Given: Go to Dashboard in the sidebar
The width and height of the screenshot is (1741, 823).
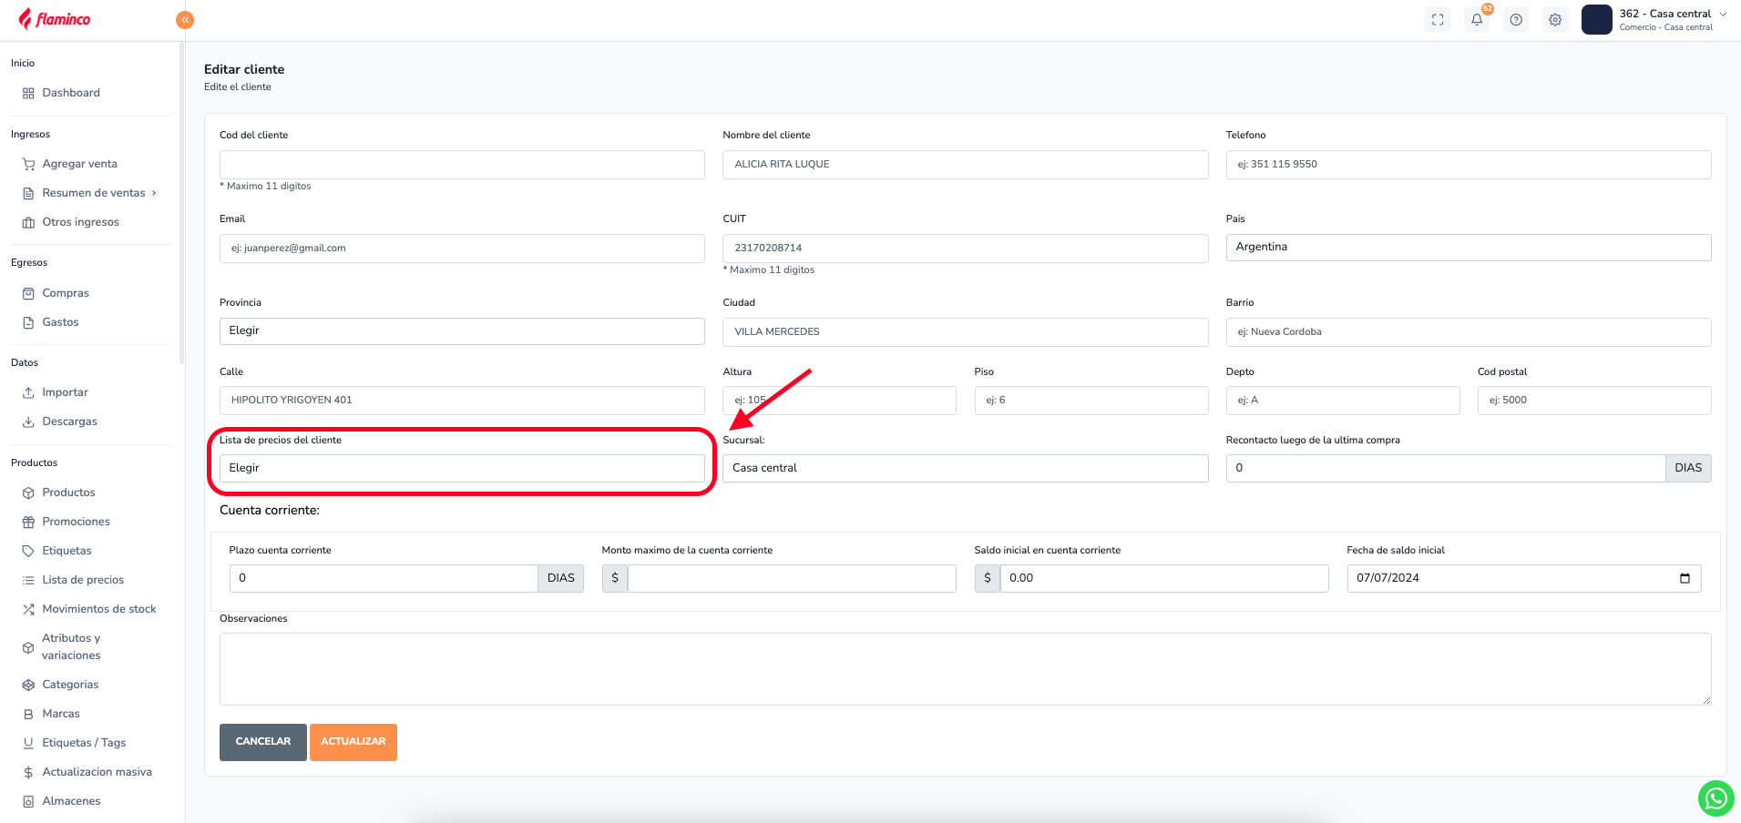Looking at the screenshot, I should [x=71, y=93].
